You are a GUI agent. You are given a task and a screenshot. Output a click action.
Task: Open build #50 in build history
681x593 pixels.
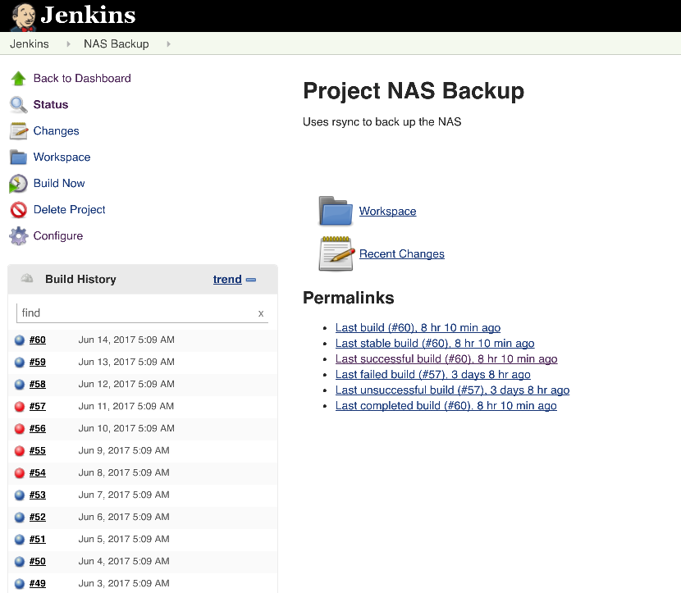38,561
